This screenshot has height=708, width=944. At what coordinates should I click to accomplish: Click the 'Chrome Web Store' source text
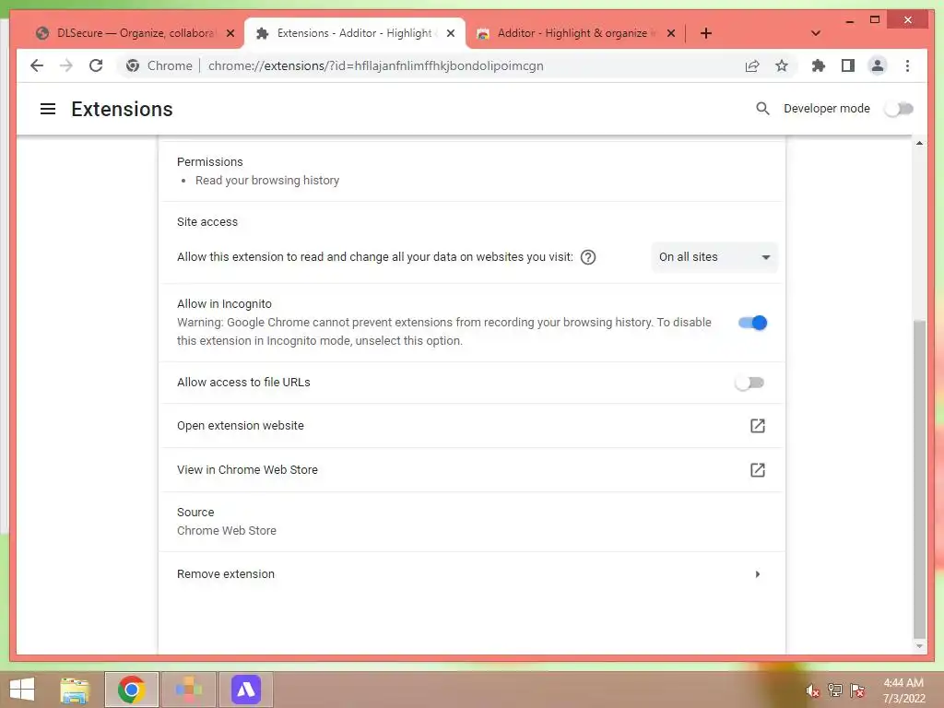pos(227,531)
